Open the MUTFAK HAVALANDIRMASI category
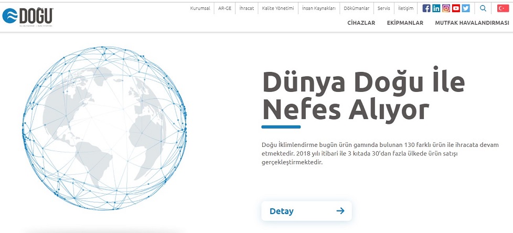513x233 pixels. click(x=472, y=23)
